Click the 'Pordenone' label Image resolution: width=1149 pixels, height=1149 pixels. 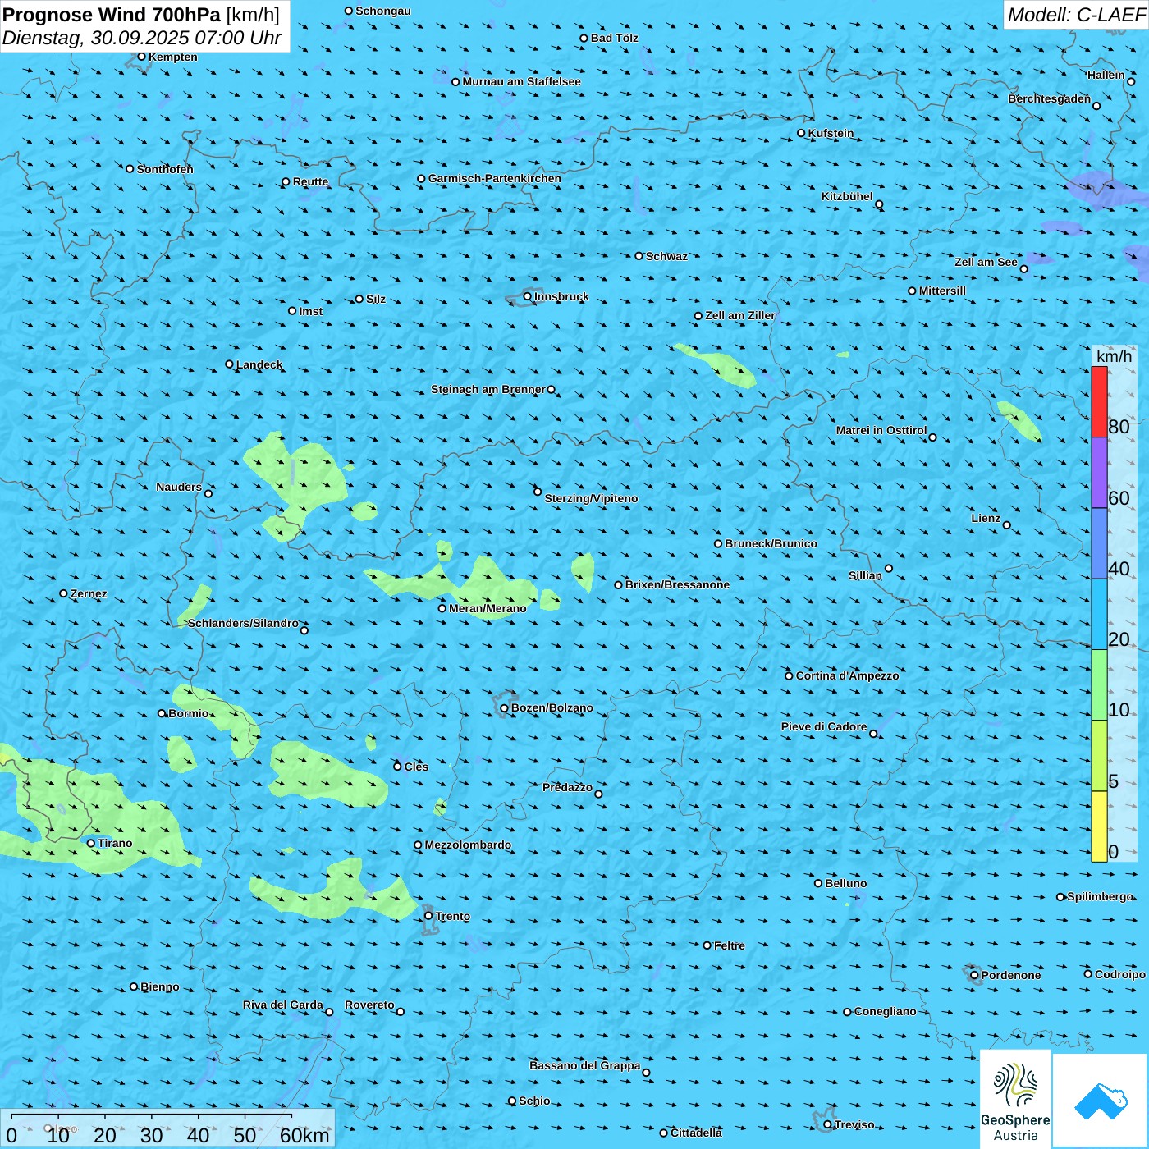1011,975
